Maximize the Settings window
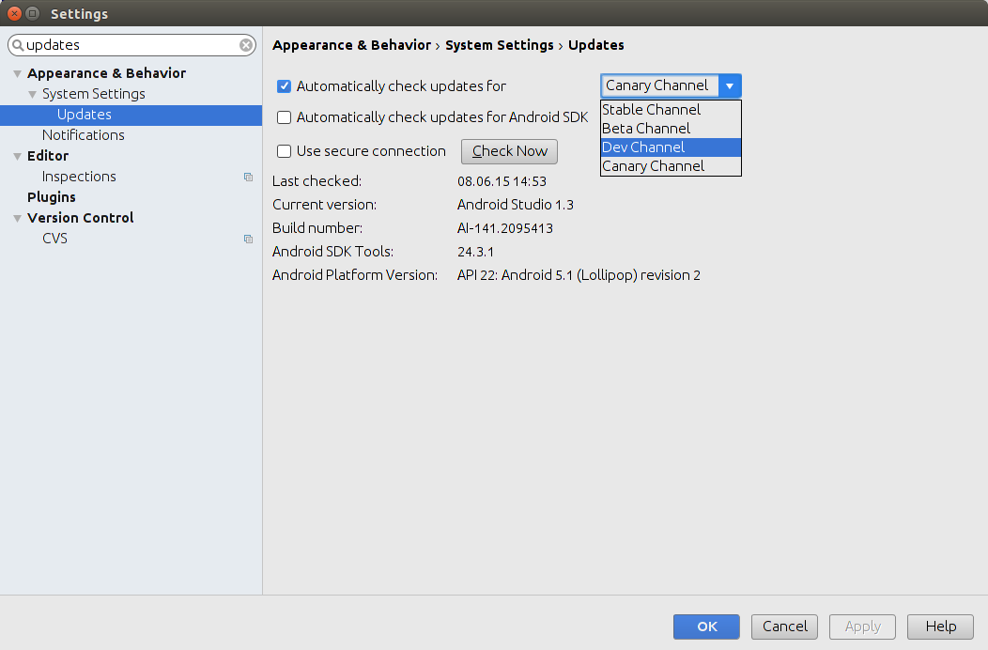Image resolution: width=988 pixels, height=650 pixels. click(32, 13)
